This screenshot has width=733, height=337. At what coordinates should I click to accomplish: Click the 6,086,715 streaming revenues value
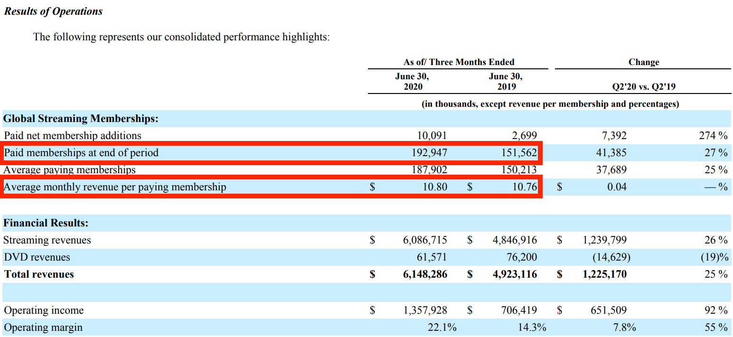pos(425,240)
